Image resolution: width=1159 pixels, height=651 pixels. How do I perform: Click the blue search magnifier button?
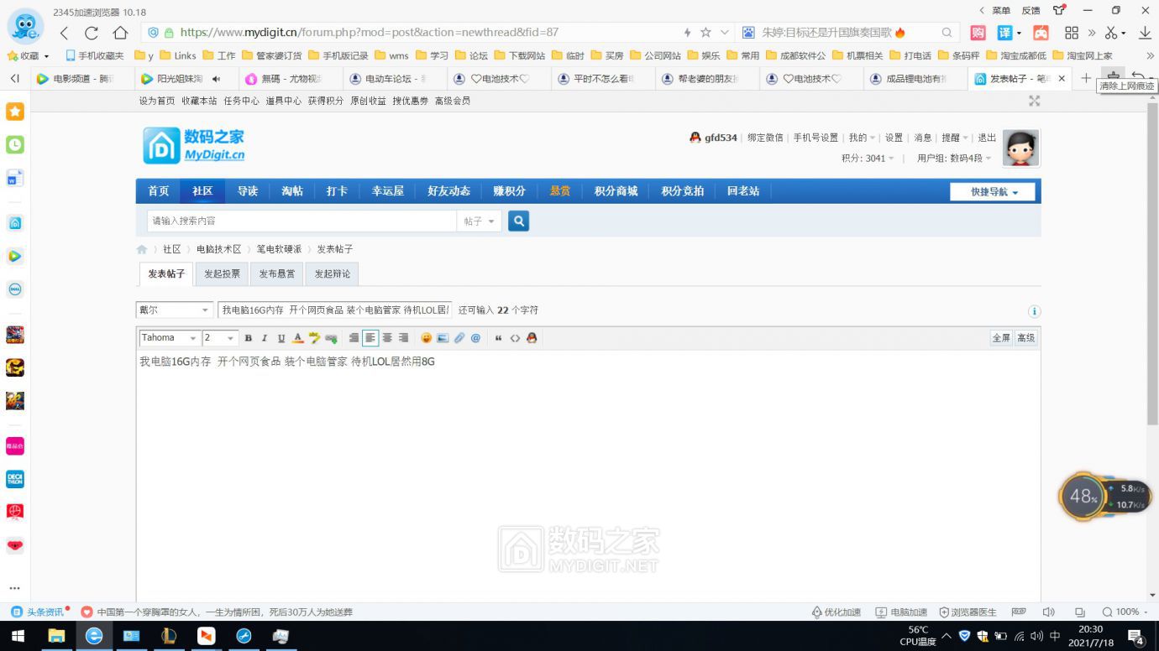pyautogui.click(x=519, y=221)
